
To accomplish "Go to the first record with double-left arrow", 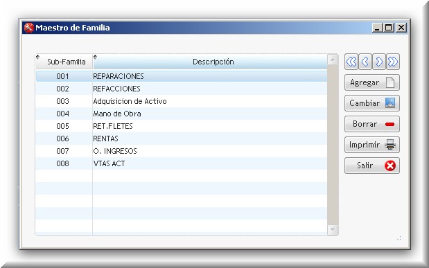I will [x=351, y=62].
